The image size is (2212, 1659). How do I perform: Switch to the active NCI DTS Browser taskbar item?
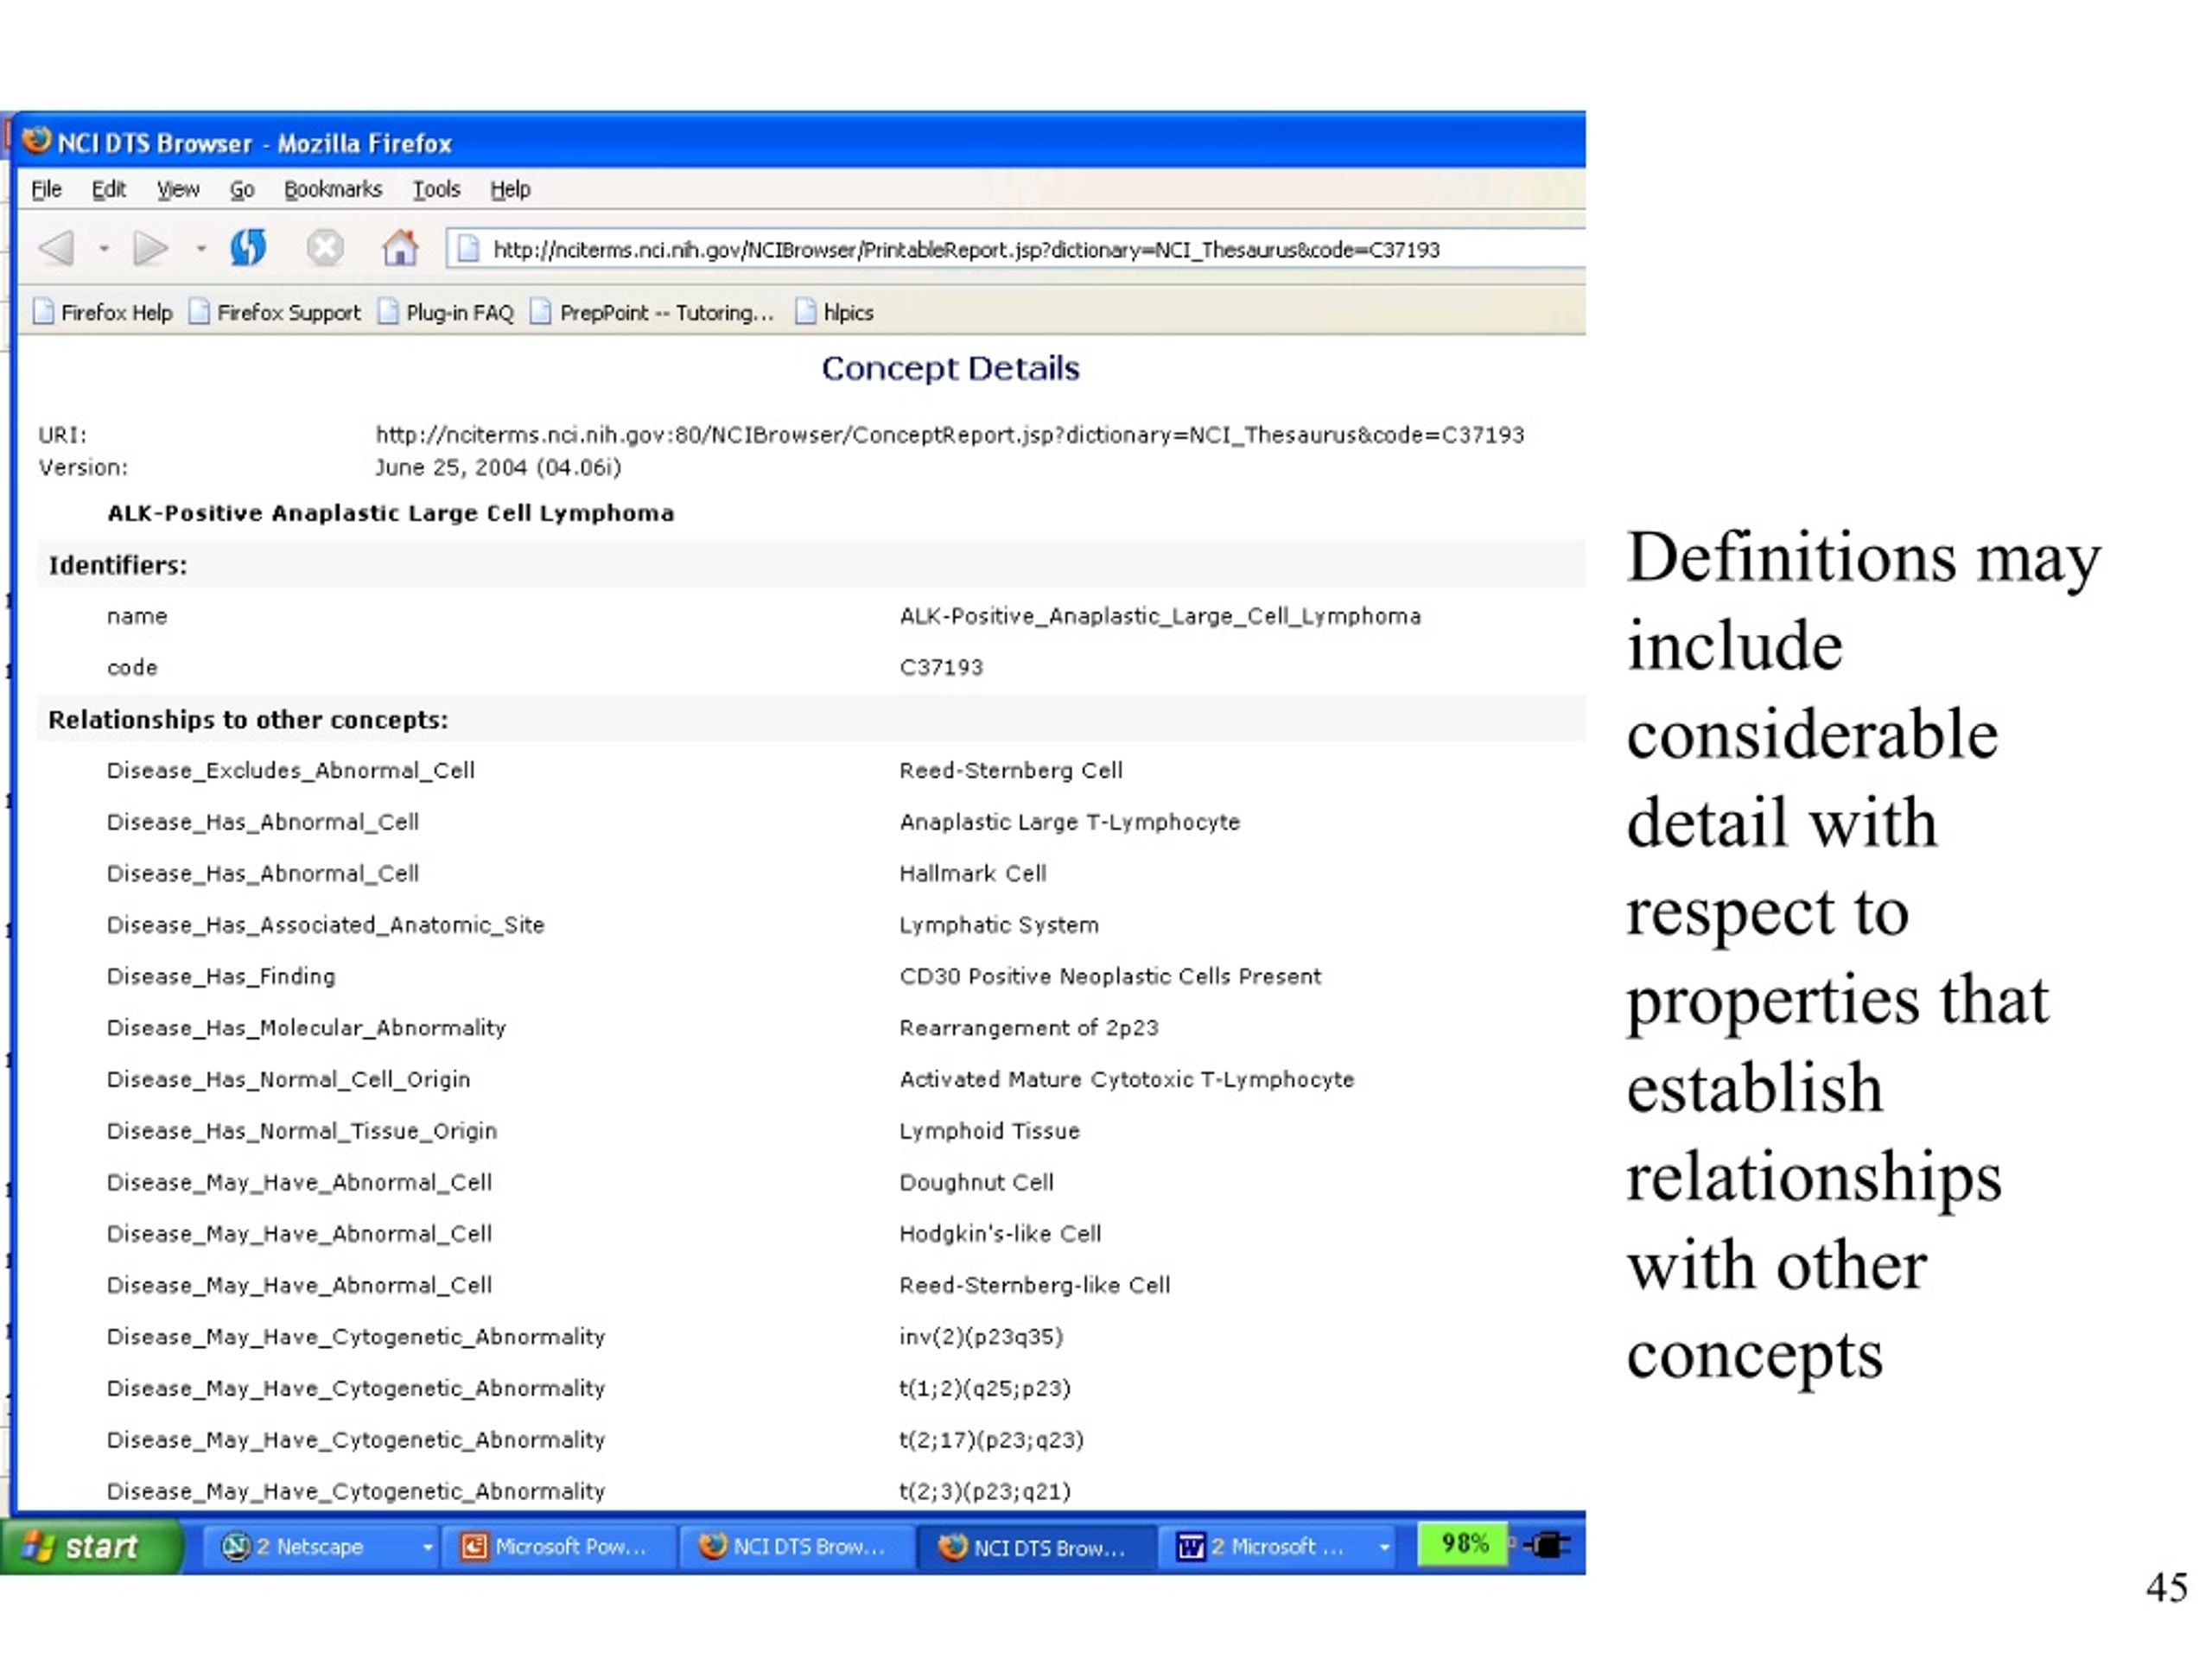[x=1035, y=1547]
